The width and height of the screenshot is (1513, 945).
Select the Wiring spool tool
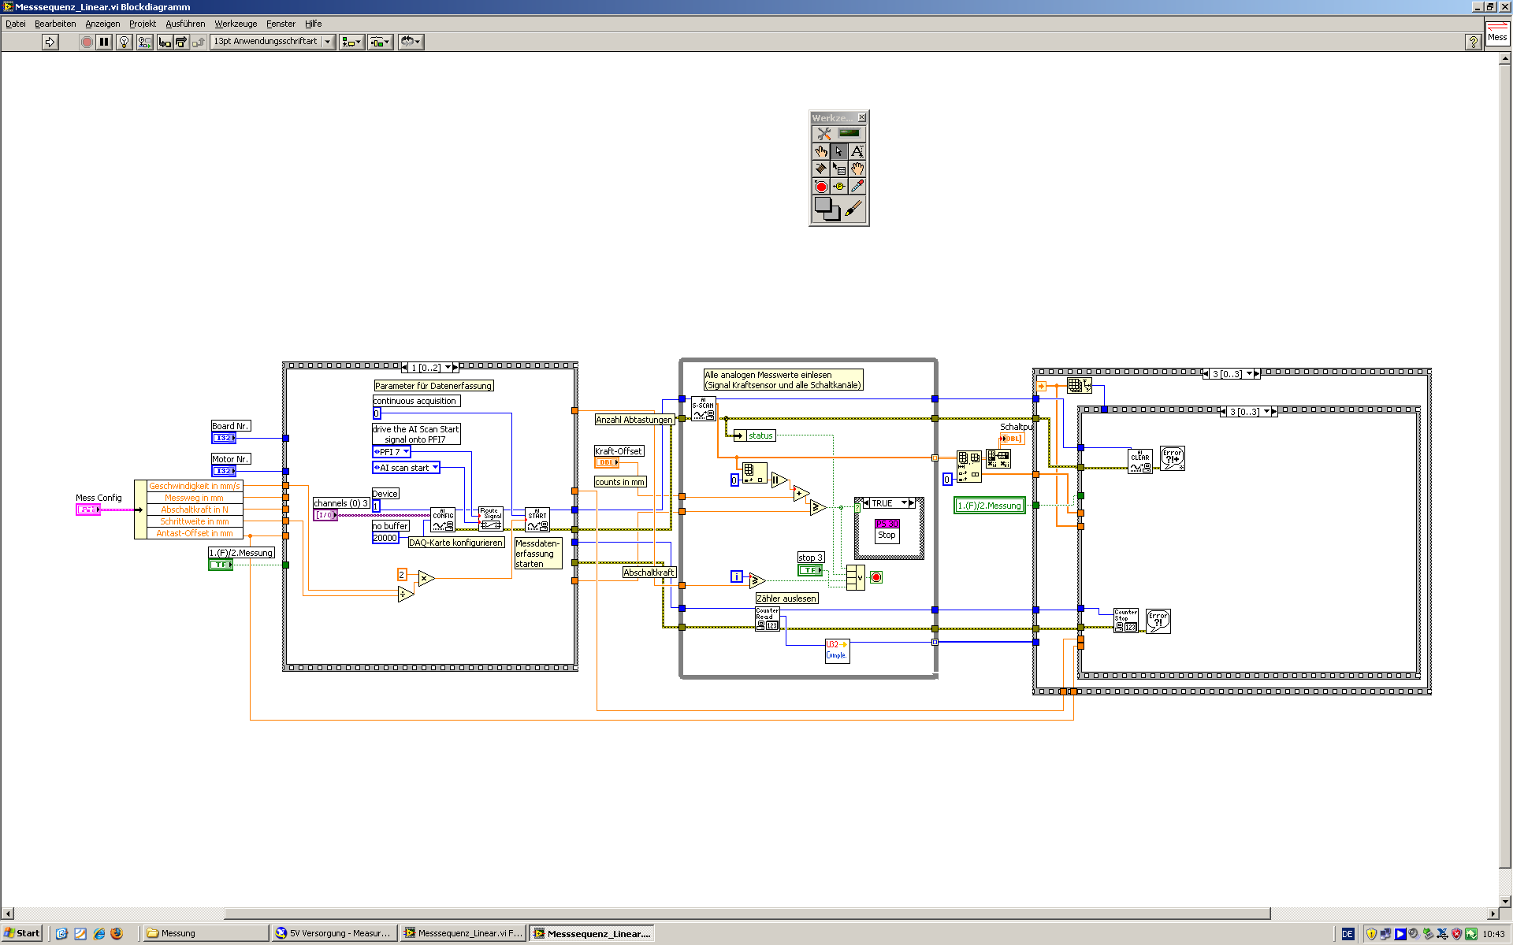tap(821, 169)
